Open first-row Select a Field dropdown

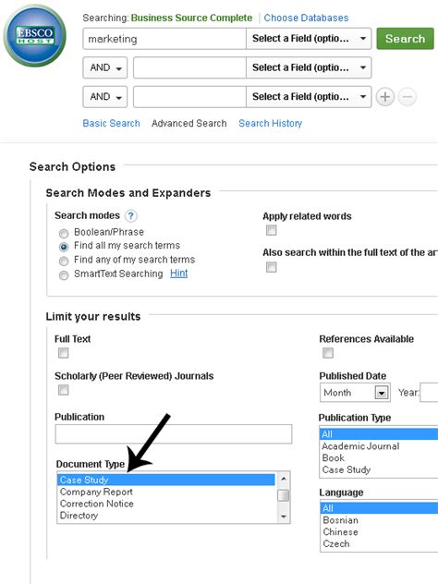point(309,39)
